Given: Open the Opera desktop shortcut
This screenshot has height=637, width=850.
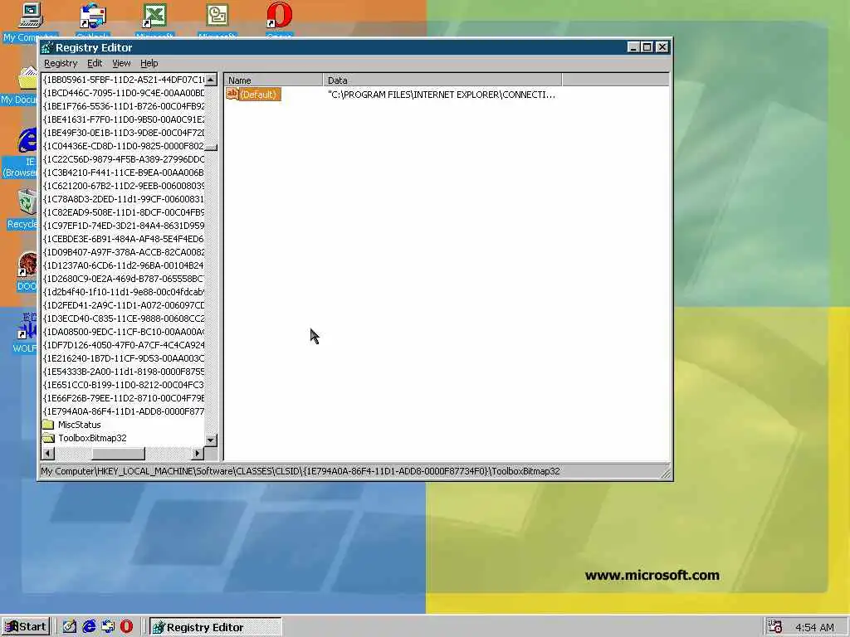Looking at the screenshot, I should [279, 20].
